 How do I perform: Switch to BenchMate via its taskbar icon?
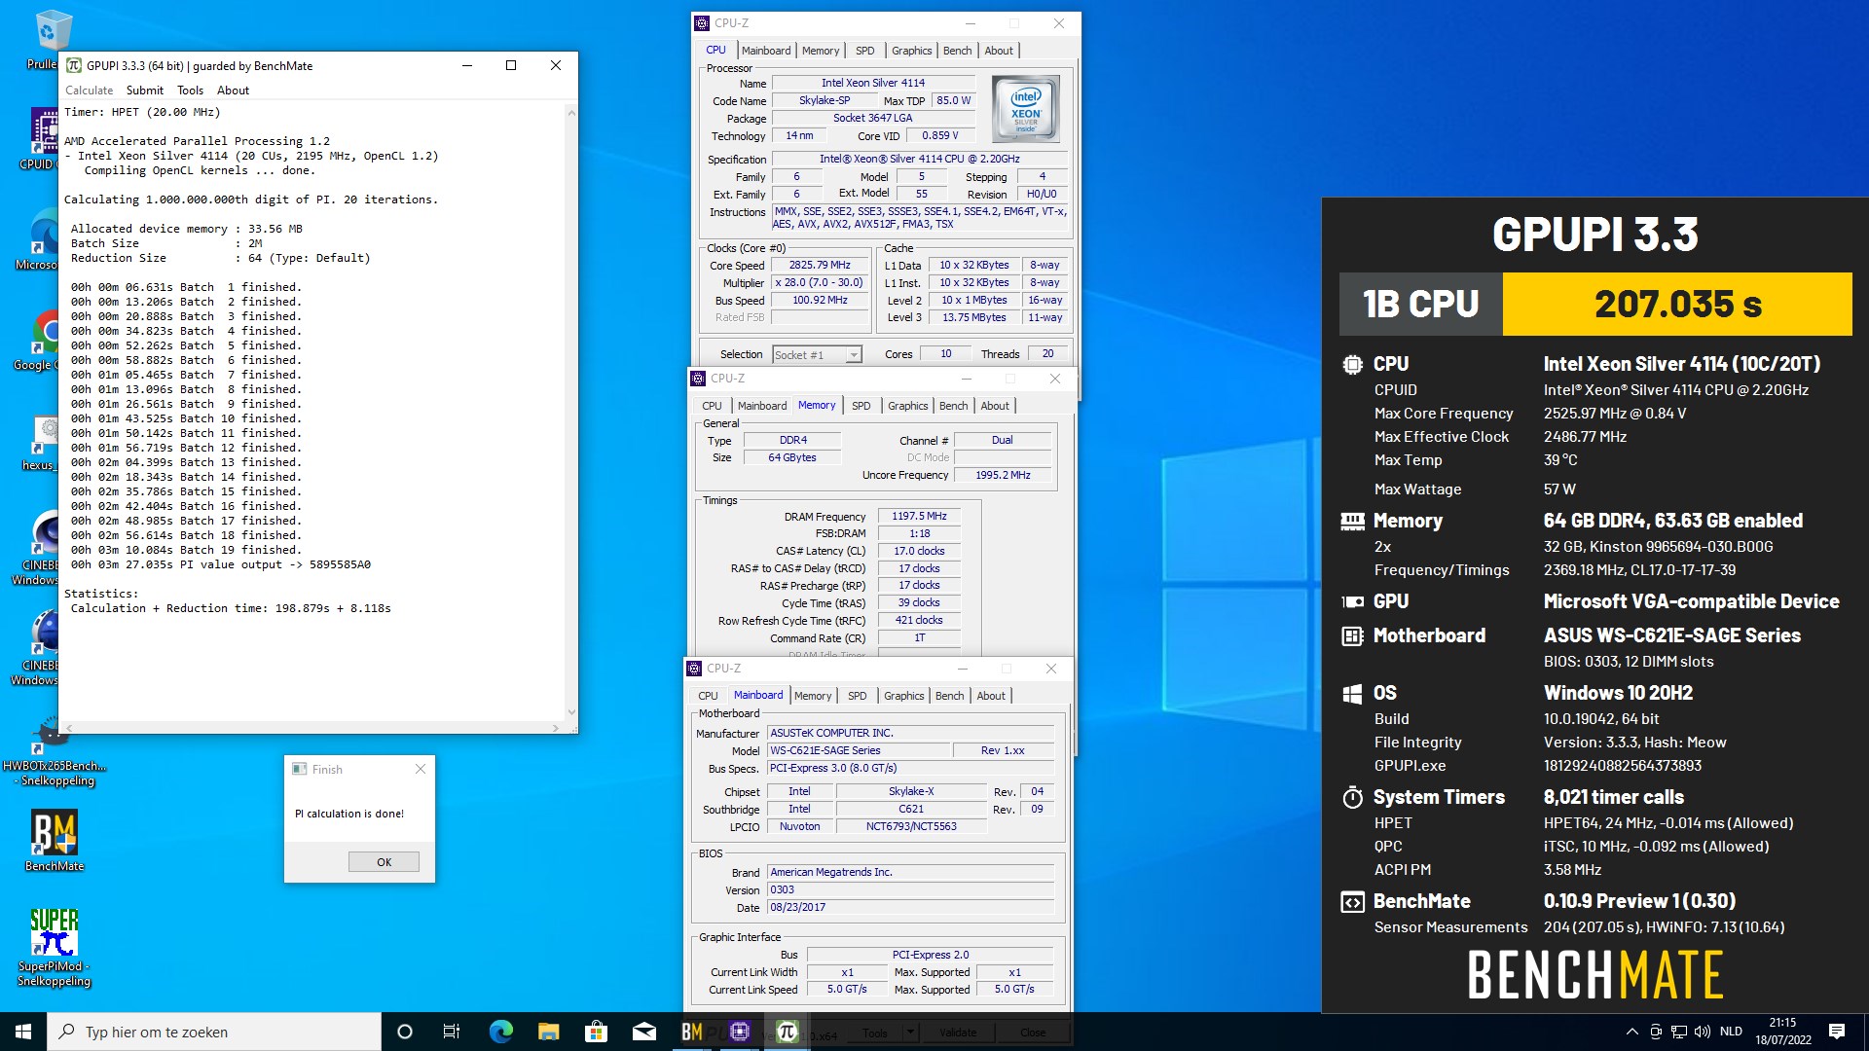692,1032
